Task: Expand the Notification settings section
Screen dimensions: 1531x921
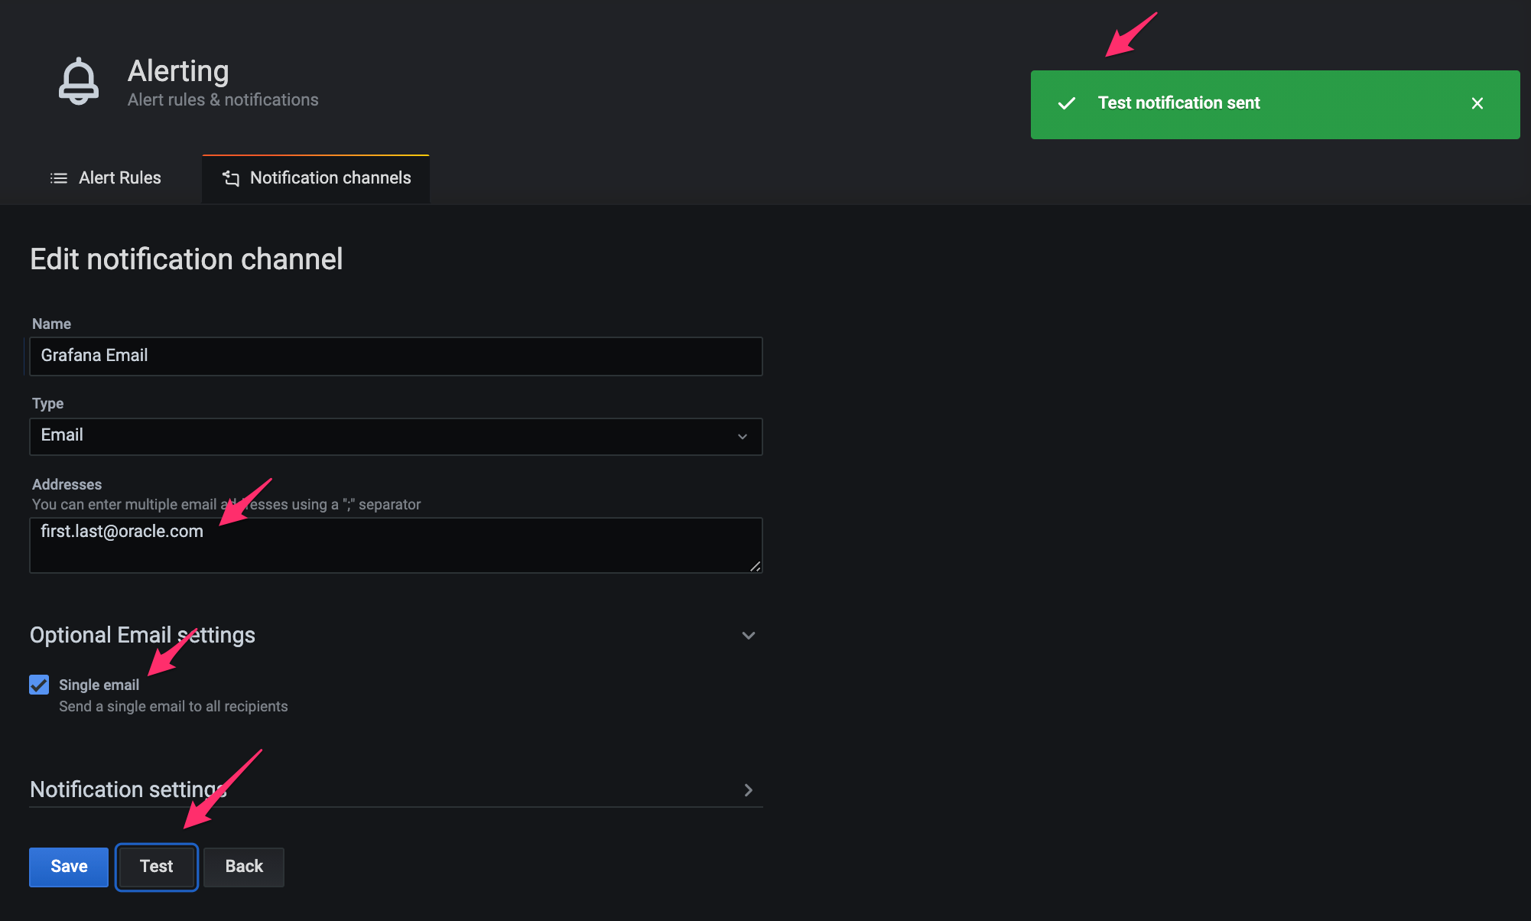Action: [748, 790]
